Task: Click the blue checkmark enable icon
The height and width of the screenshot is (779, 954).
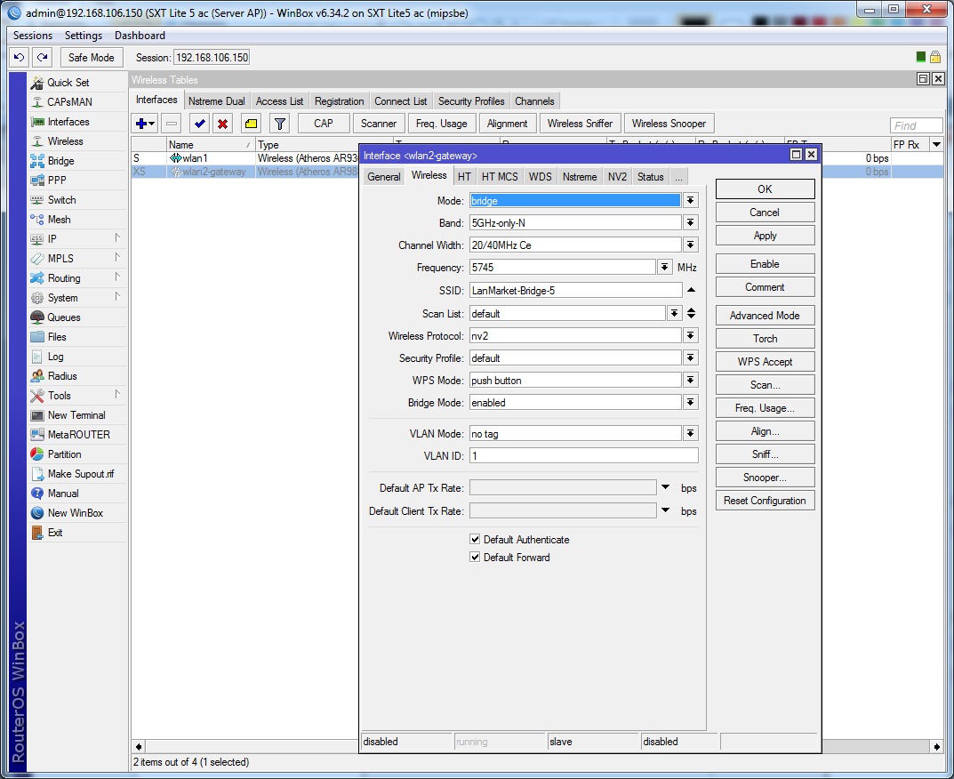Action: [199, 124]
